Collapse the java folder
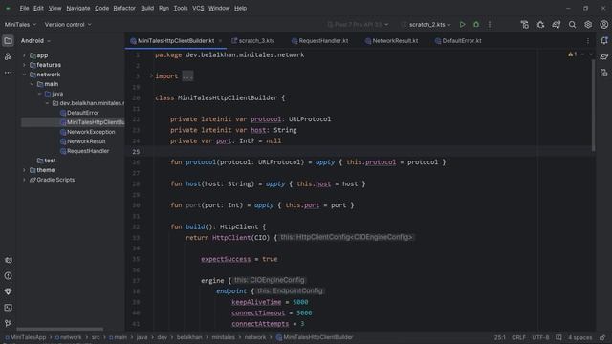This screenshot has width=612, height=344. click(39, 94)
